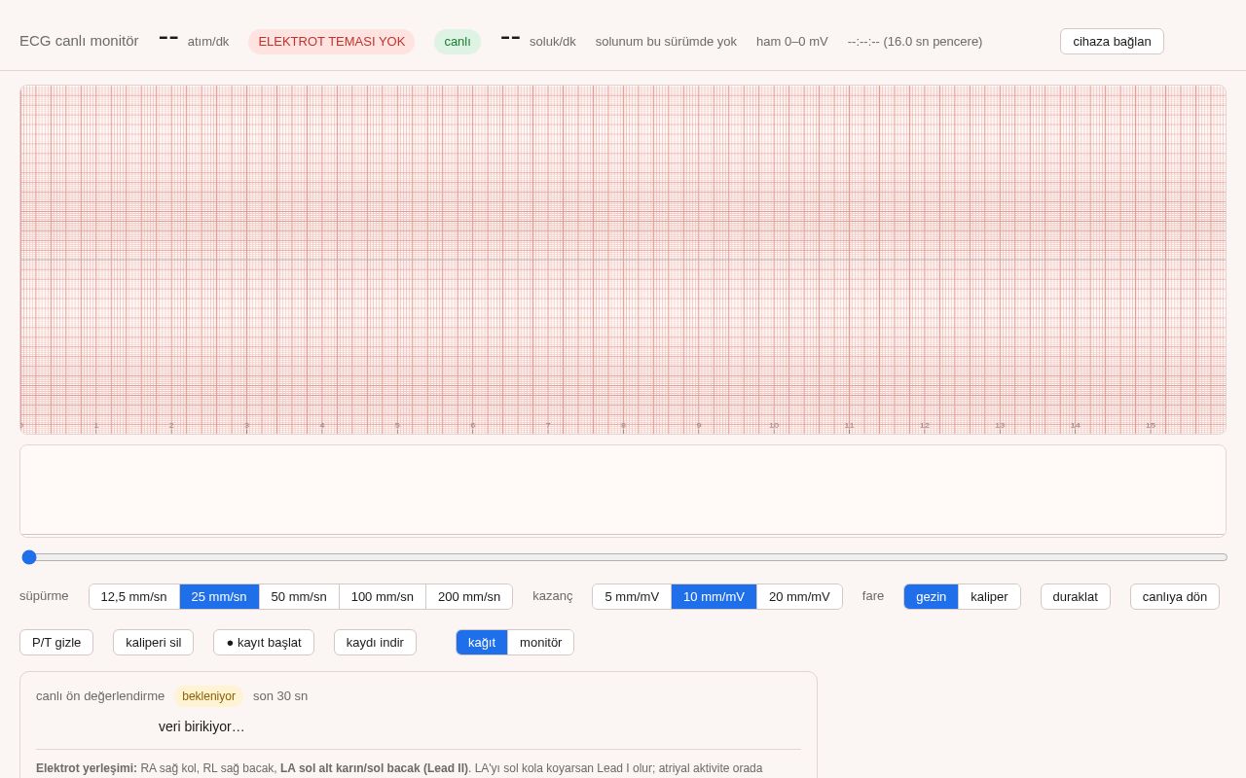Click the canlı ön değerlendirme heading
Viewport: 1246px width, 778px height.
click(x=100, y=695)
